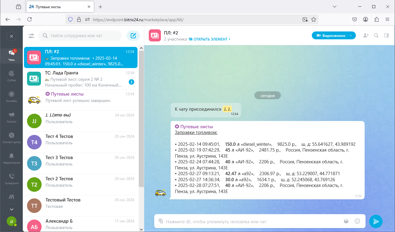Select the Путевые листы browser tab
Screen dimensions: 395x232
(60, 7)
